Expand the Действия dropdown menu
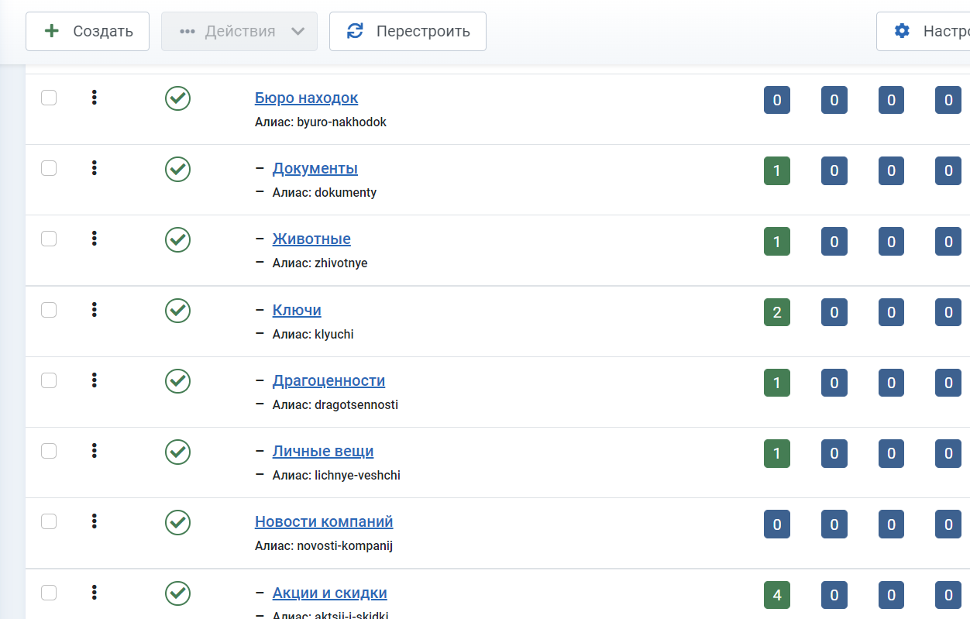970x619 pixels. coord(239,32)
